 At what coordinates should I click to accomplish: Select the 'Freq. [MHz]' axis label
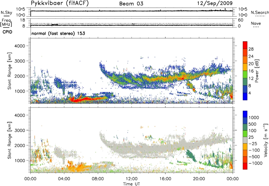(6, 23)
